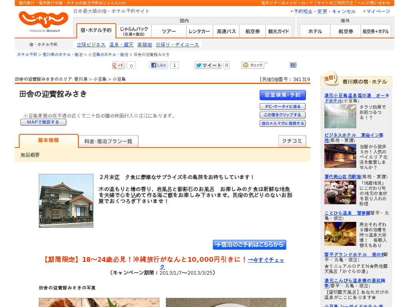Click the ヘルプ/問い合わせ link
This screenshot has width=409, height=307.
point(373,3)
